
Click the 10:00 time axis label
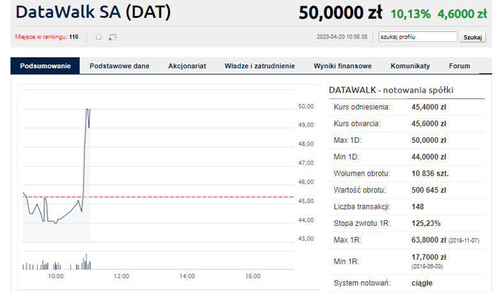pyautogui.click(x=56, y=276)
